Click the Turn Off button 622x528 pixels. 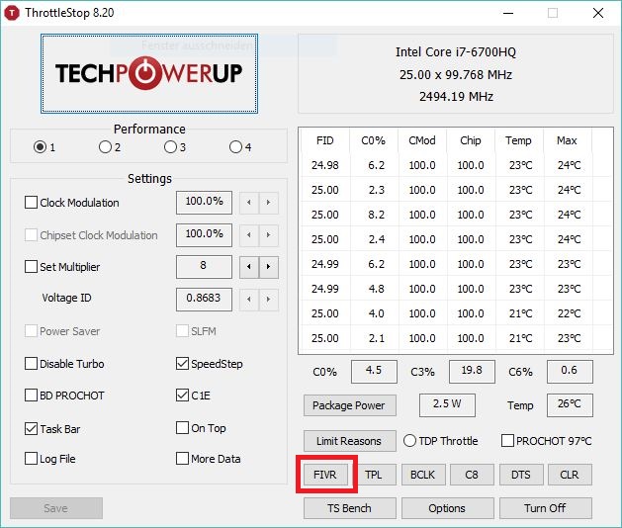(545, 508)
